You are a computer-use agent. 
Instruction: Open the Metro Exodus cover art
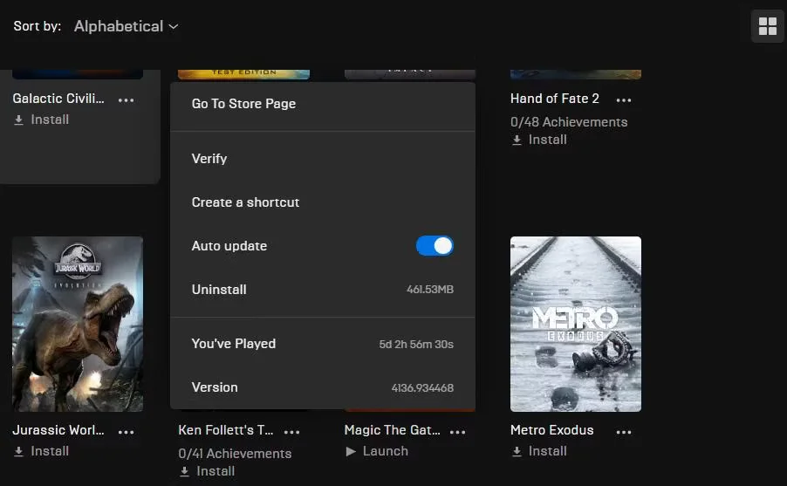[576, 325]
